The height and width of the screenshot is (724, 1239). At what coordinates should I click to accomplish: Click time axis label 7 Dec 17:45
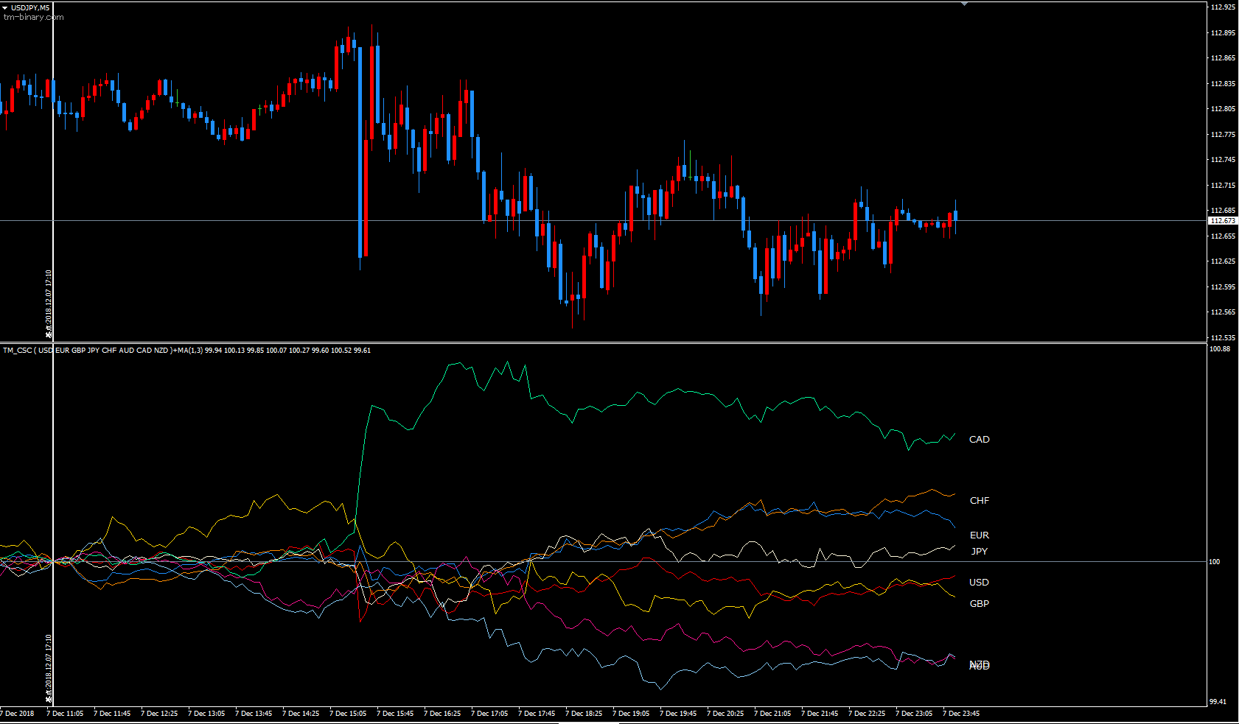[537, 714]
